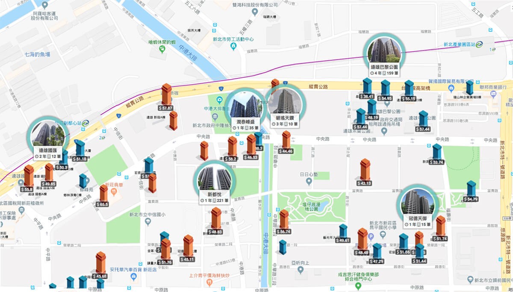Select the 日日心塾 map pin
Viewport: 513px width, 292px height.
point(308,182)
